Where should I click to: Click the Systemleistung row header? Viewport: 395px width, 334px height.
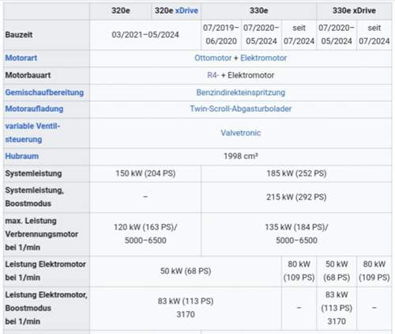click(x=33, y=173)
